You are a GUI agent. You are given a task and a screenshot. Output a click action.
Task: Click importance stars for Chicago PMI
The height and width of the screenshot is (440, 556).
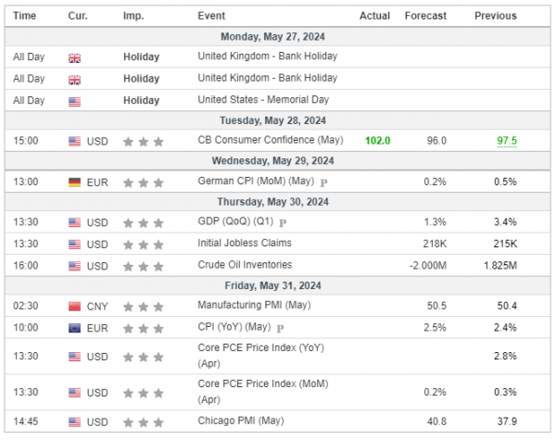coord(144,422)
